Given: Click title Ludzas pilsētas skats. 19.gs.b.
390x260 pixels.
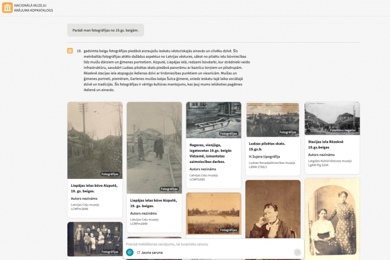Looking at the screenshot, I should pyautogui.click(x=267, y=146).
